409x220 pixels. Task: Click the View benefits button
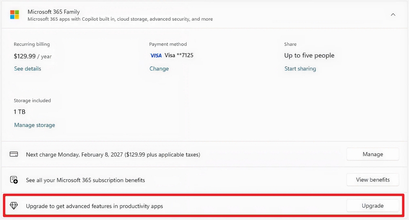click(x=373, y=179)
